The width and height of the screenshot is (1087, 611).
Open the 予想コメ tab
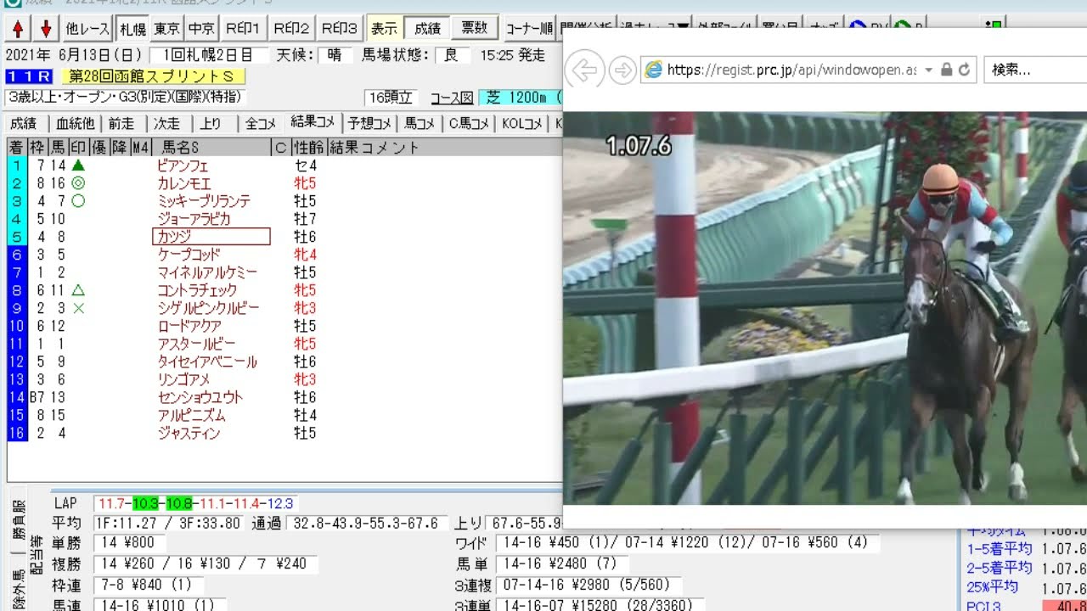pyautogui.click(x=369, y=124)
